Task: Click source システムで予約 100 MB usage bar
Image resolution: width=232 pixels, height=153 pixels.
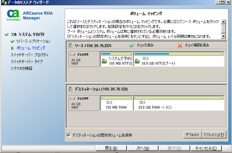Action: 117,54
